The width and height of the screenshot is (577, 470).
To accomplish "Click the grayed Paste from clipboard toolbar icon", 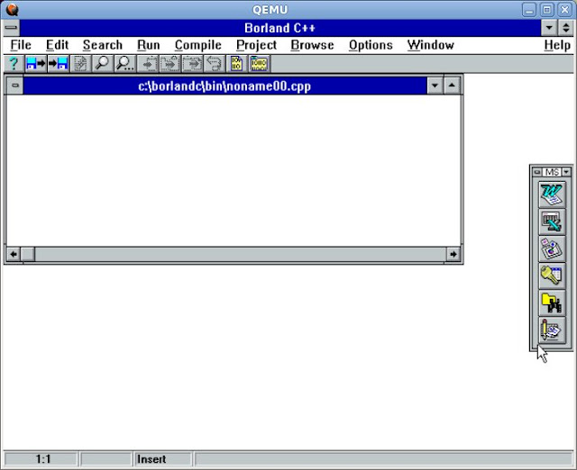I will click(x=192, y=64).
